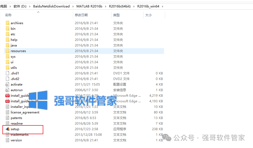Select the resources folder icon
253x148 pixels.
point(7,51)
